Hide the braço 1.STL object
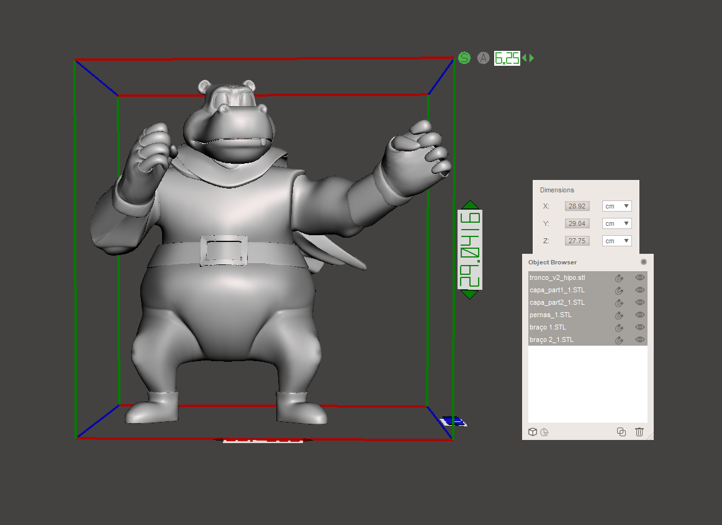The width and height of the screenshot is (722, 525). coord(639,327)
